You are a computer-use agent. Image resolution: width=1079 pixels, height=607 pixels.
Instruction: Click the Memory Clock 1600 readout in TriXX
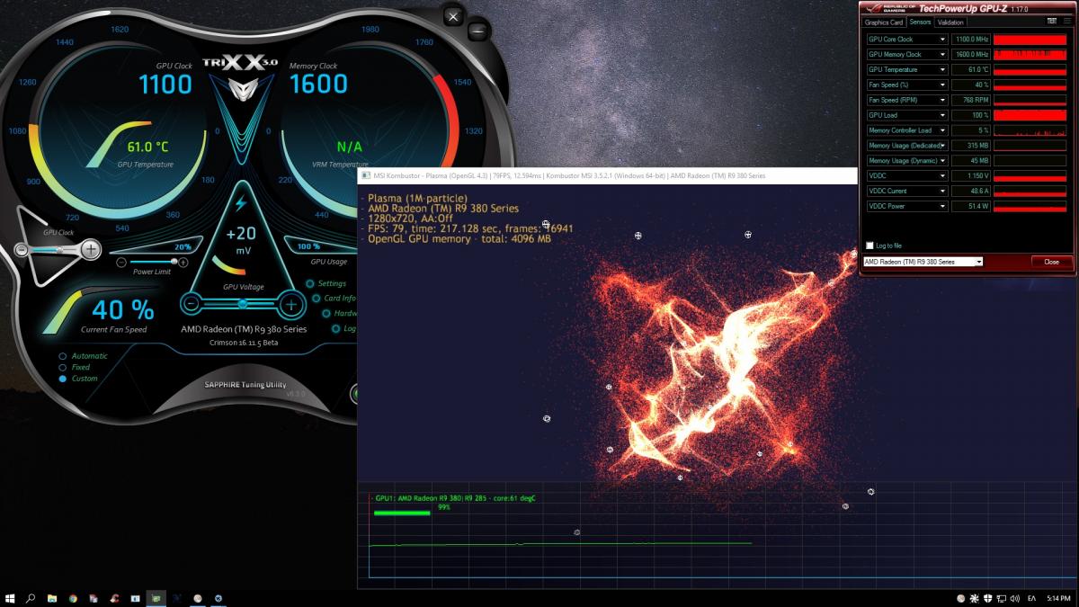(x=319, y=85)
